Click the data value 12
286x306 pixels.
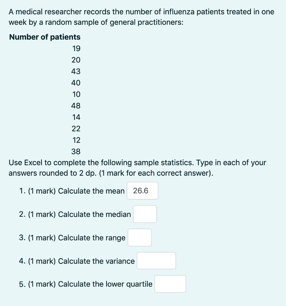(x=76, y=140)
